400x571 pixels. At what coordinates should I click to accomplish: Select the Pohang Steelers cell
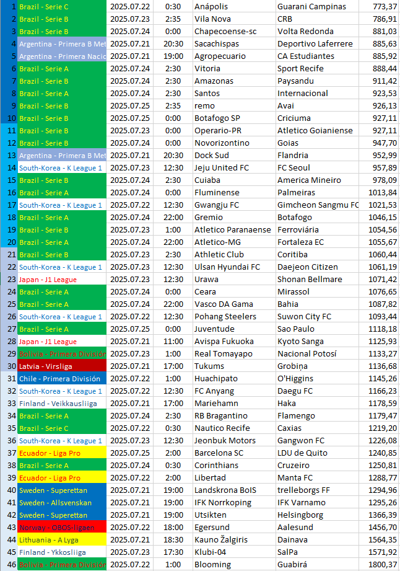pos(234,316)
